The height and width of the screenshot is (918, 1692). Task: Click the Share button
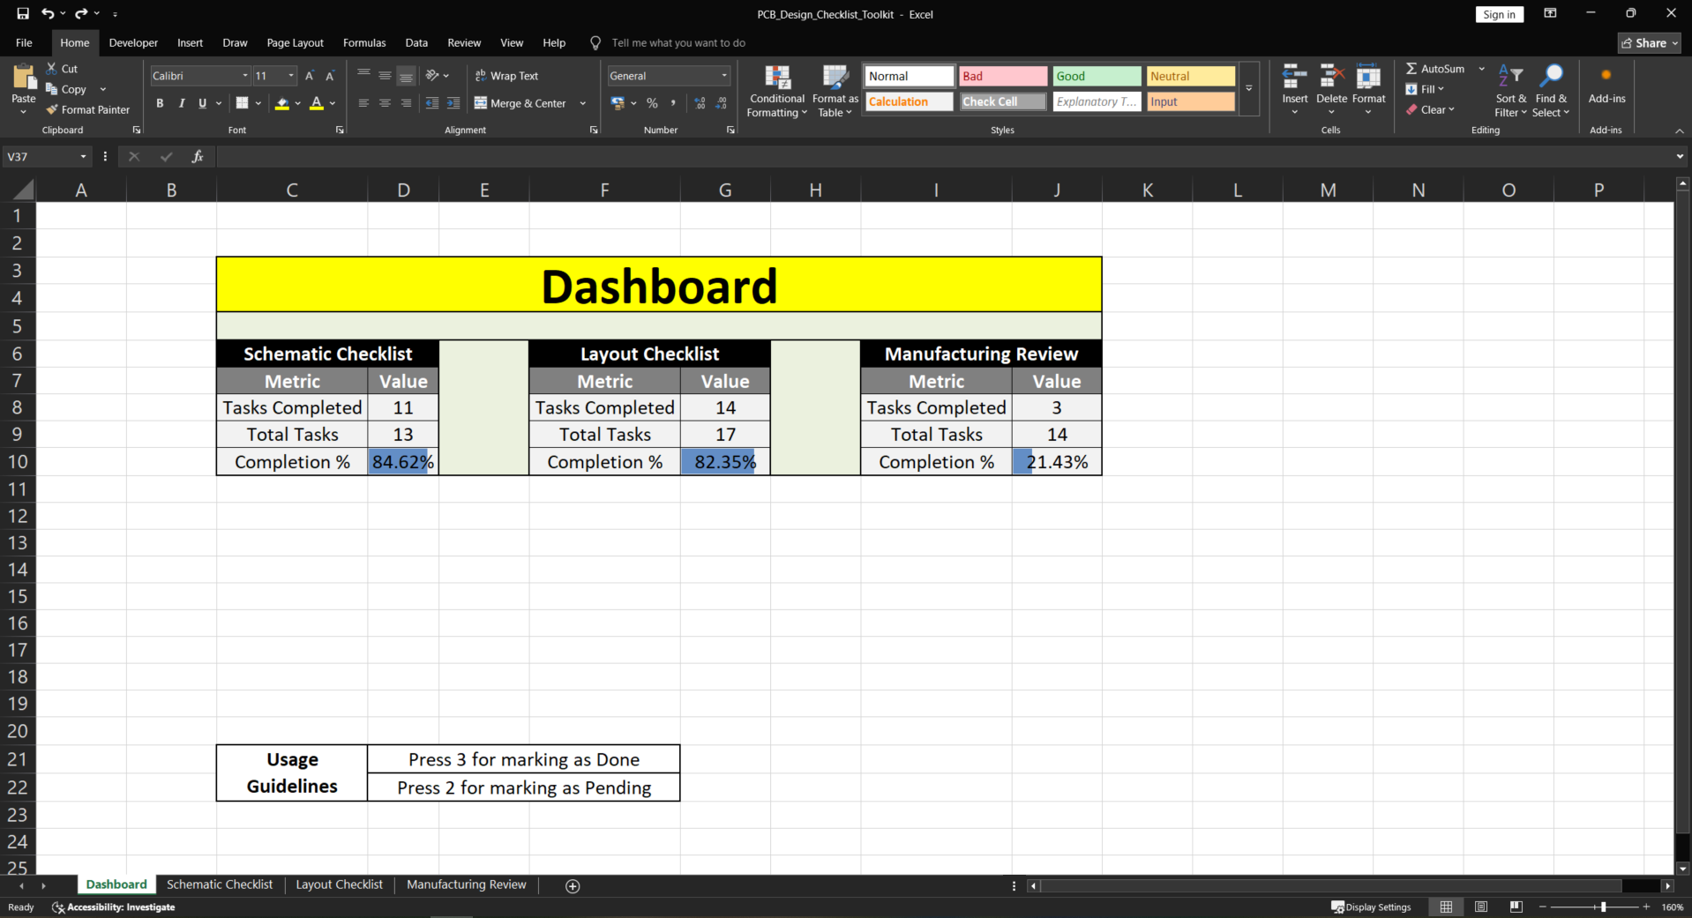(1650, 42)
